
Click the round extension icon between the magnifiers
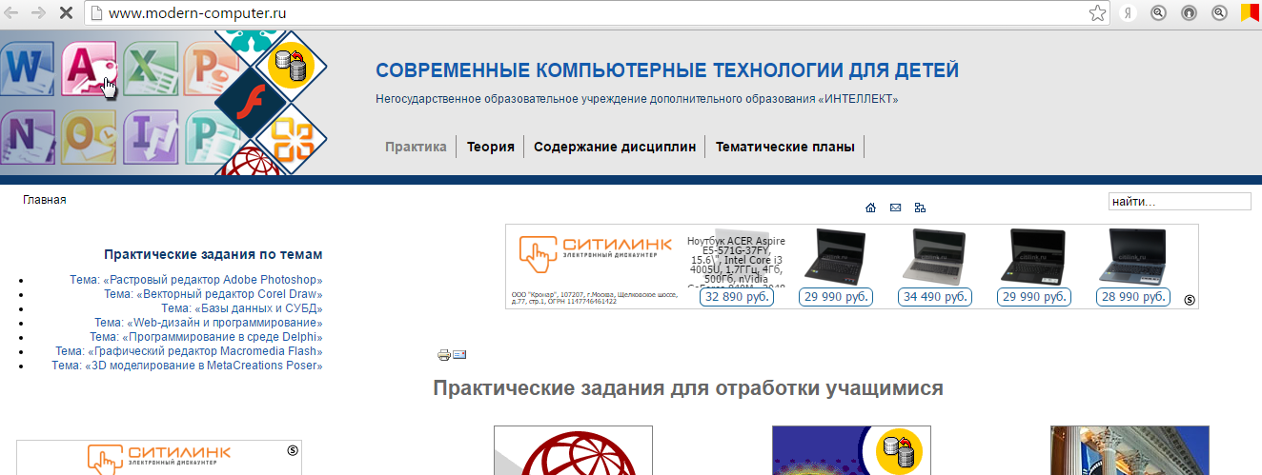(x=1189, y=13)
